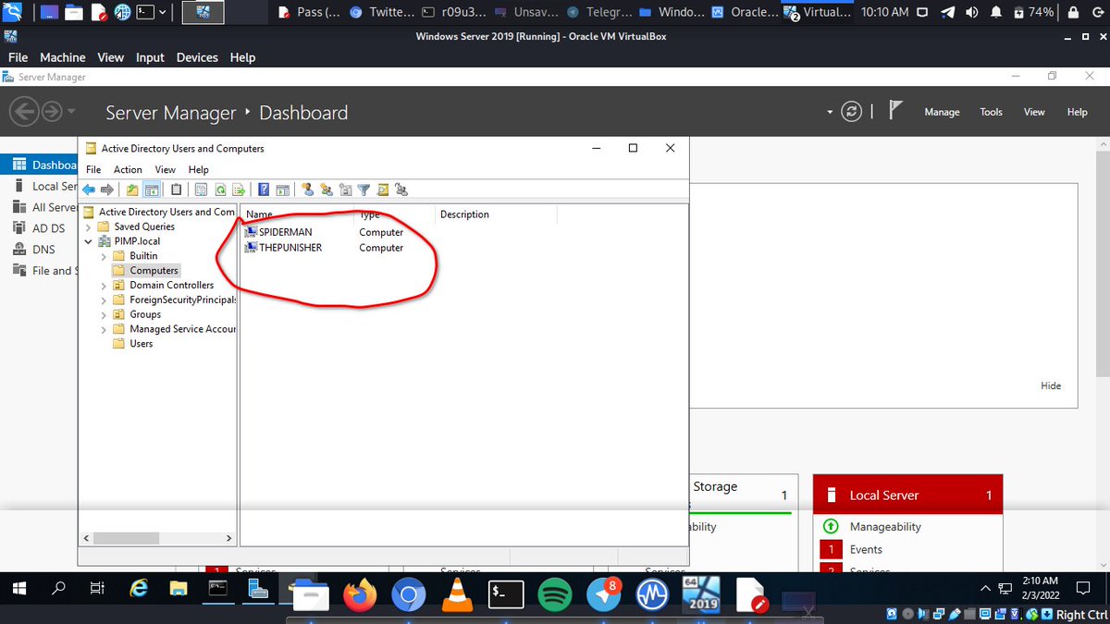Click the Create new user toolbar icon
This screenshot has height=624, width=1110.
coord(307,190)
